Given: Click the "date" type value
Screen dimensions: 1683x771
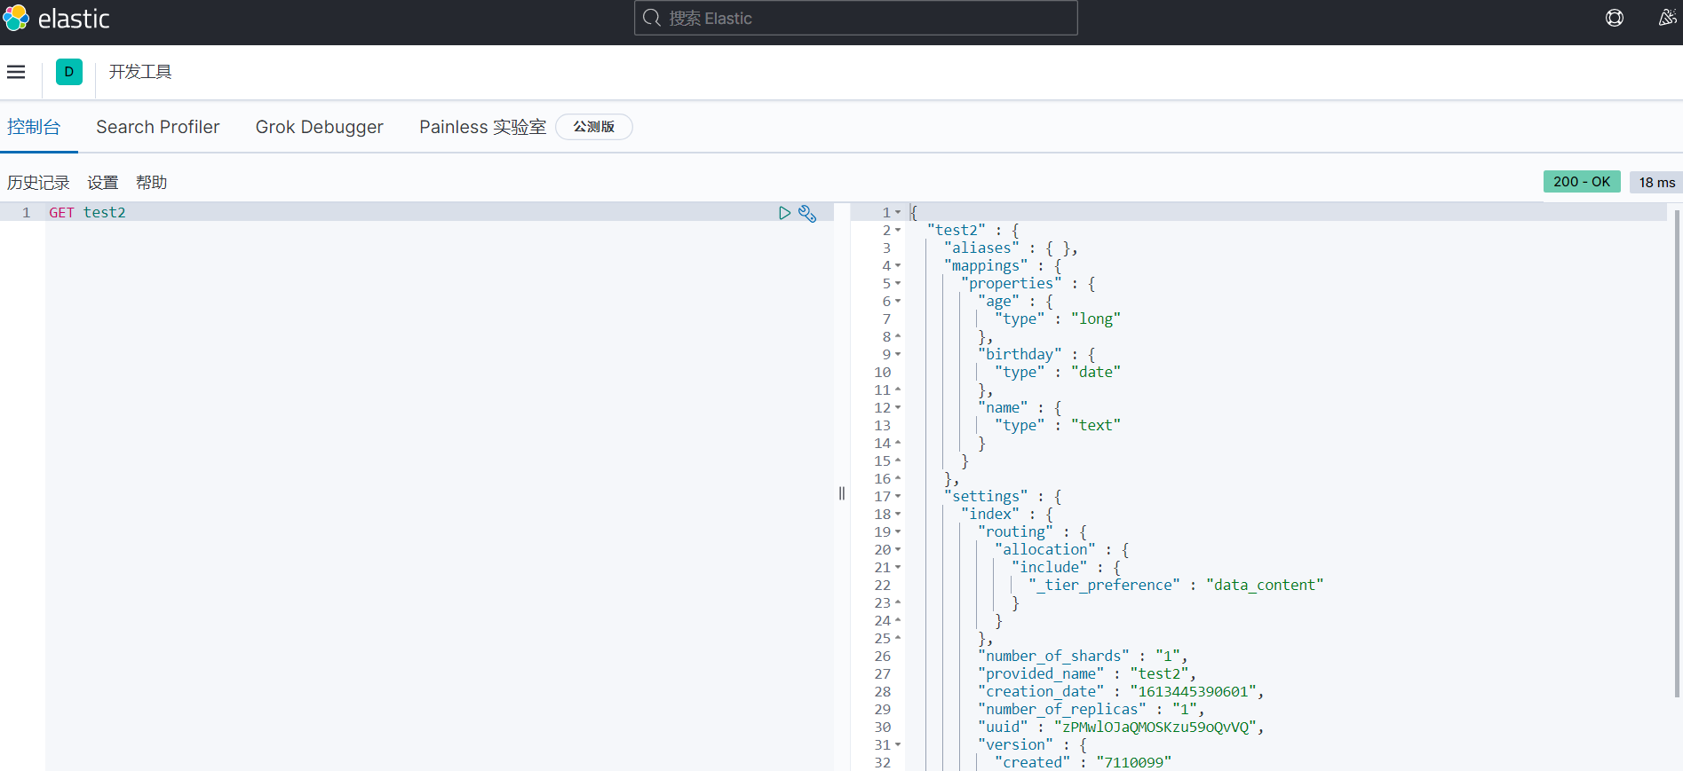Looking at the screenshot, I should [x=1096, y=373].
